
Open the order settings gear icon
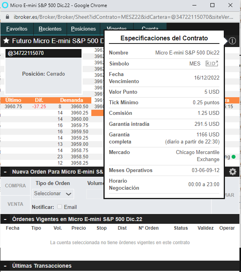point(232,172)
